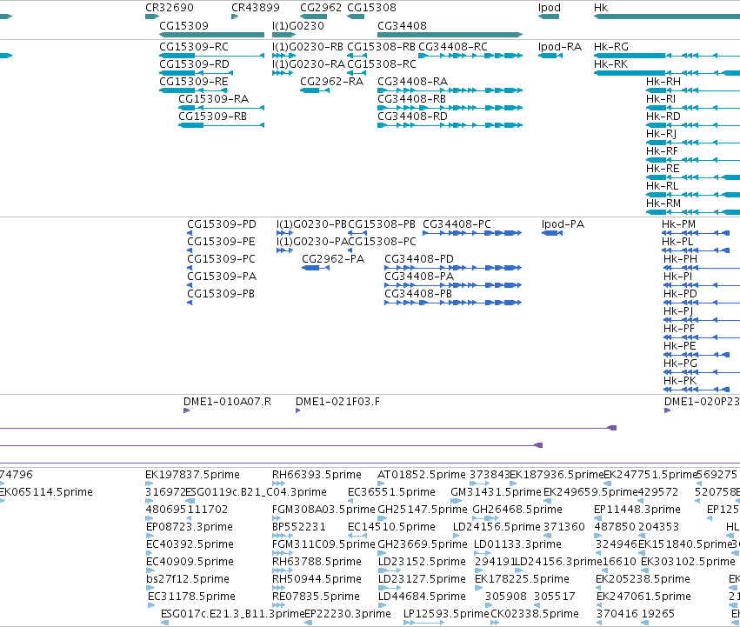Select protein CG34408-PC

(x=472, y=233)
